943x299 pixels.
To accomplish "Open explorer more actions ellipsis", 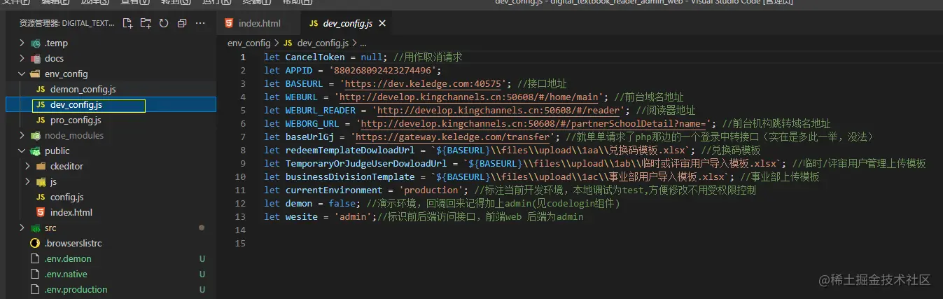I will 200,23.
